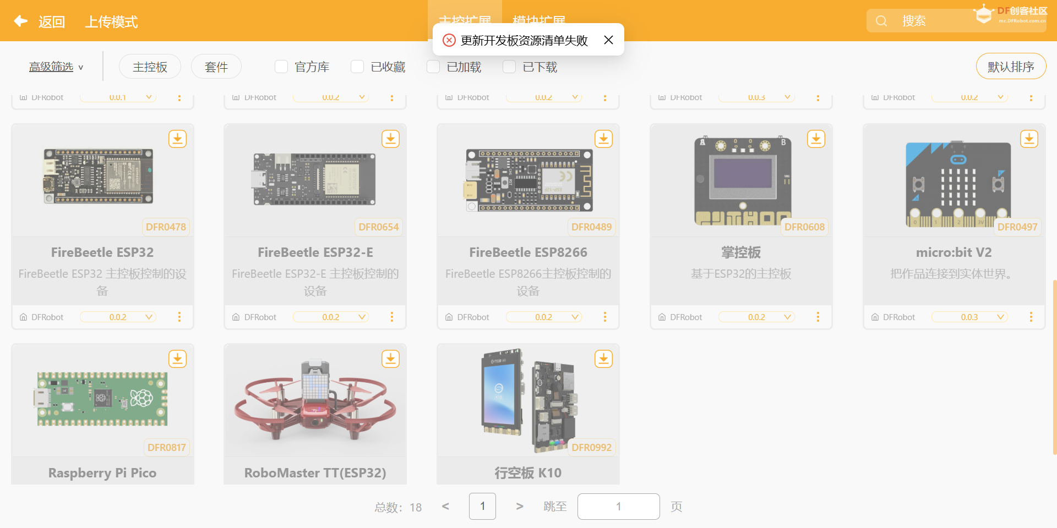1057x528 pixels.
Task: Open more options for 掌控板
Action: coord(818,317)
